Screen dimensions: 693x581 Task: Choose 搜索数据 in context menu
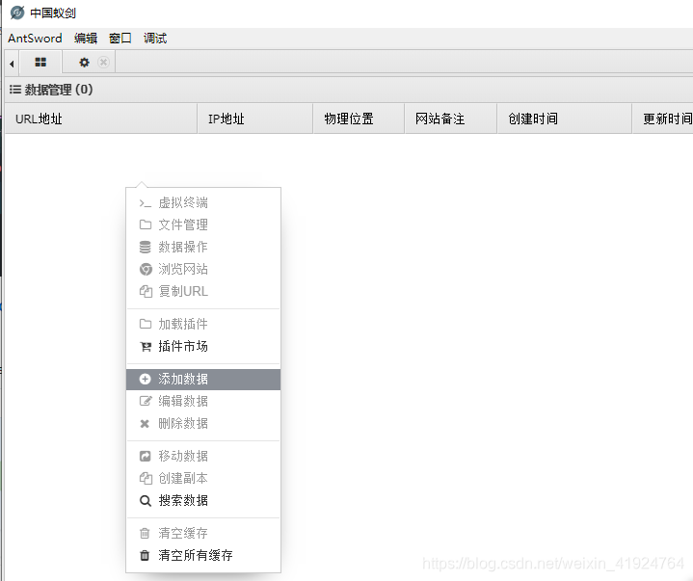(203, 501)
